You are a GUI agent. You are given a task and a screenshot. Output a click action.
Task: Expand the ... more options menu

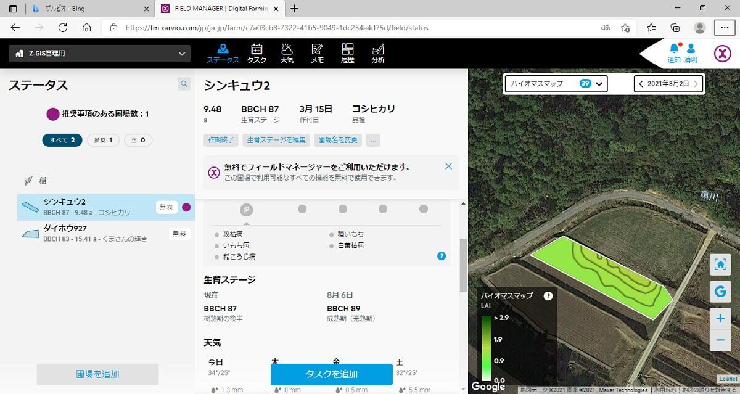[x=373, y=140]
